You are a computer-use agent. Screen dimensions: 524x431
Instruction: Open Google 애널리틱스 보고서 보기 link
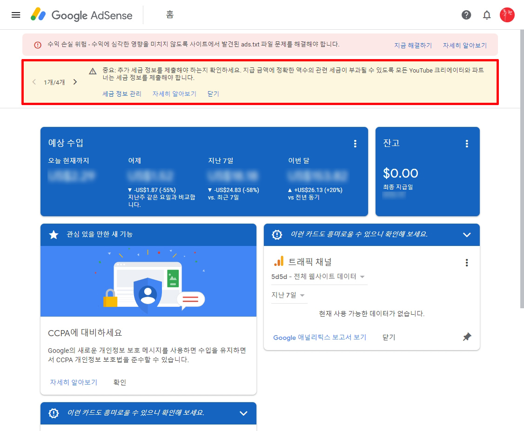320,337
